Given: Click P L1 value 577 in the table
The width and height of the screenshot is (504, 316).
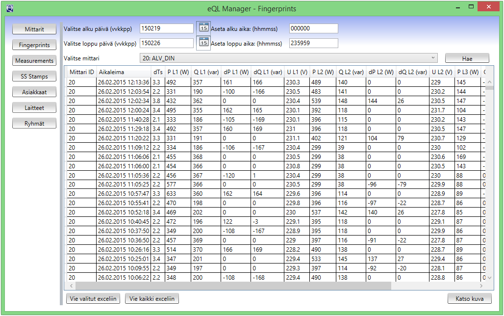Looking at the screenshot, I should point(178,184).
